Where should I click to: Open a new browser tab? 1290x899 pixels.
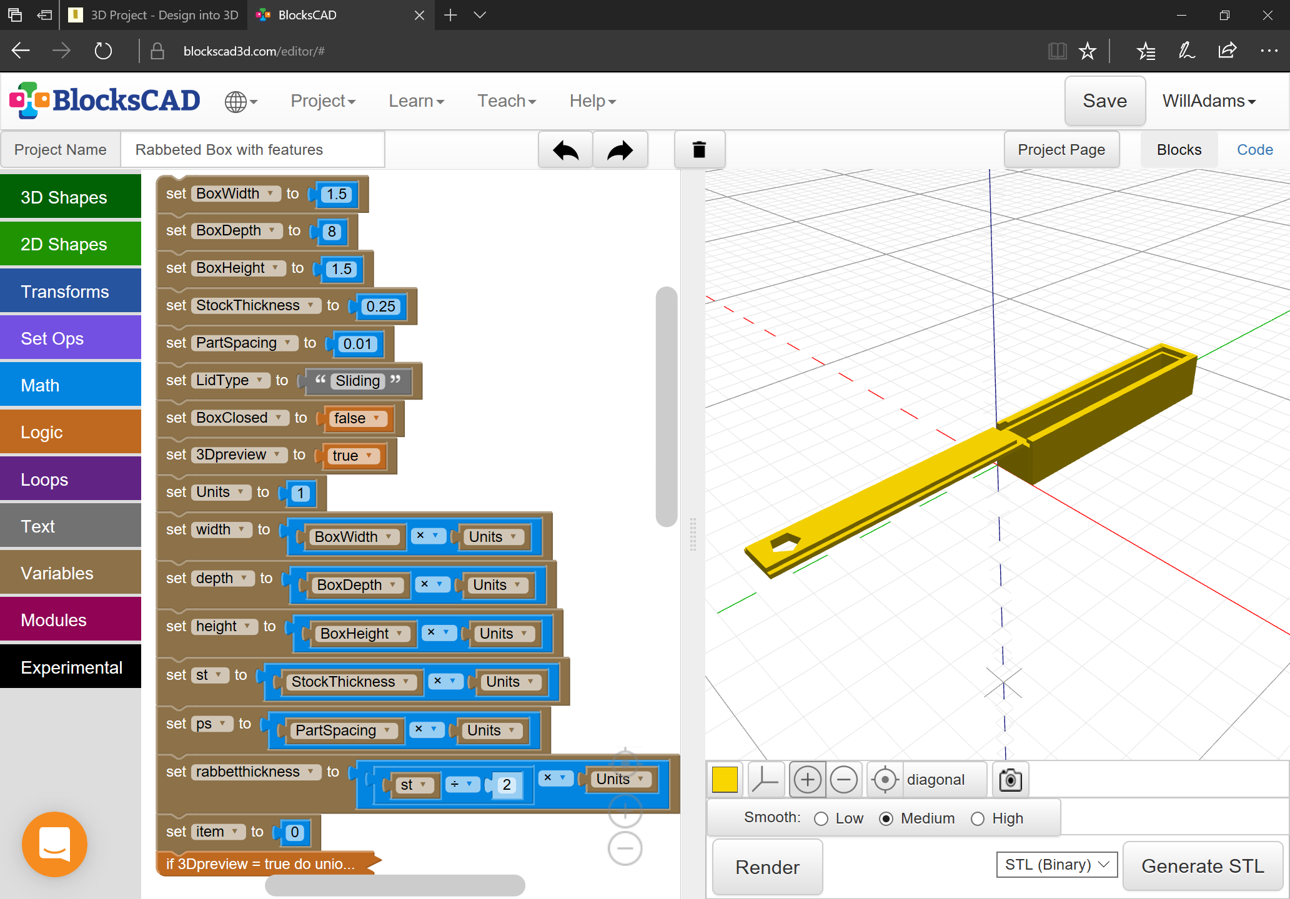[450, 15]
